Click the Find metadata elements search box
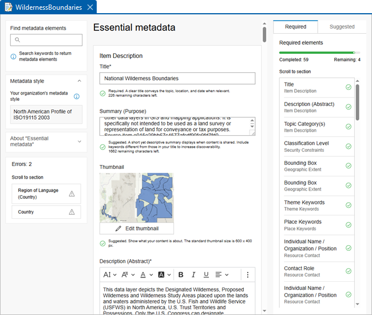The image size is (372, 315). pyautogui.click(x=46, y=40)
